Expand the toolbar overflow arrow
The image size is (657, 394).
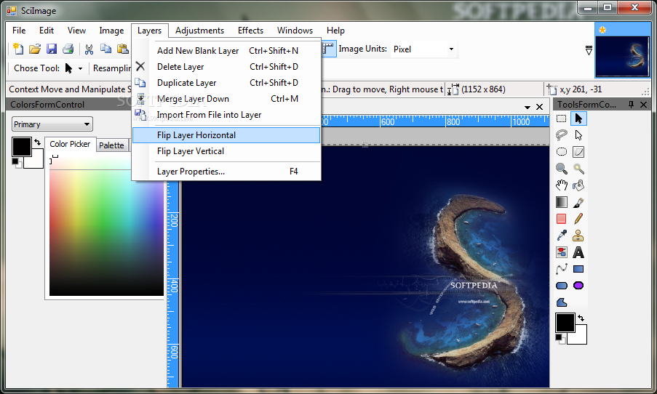589,50
